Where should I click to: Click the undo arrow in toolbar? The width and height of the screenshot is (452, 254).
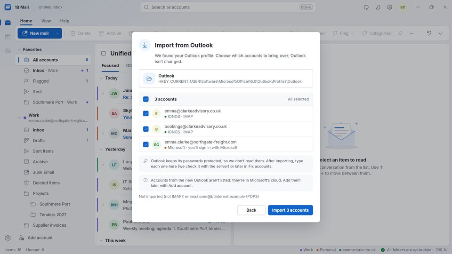429,33
